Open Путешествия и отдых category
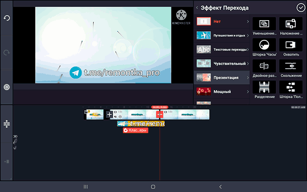 [222, 36]
